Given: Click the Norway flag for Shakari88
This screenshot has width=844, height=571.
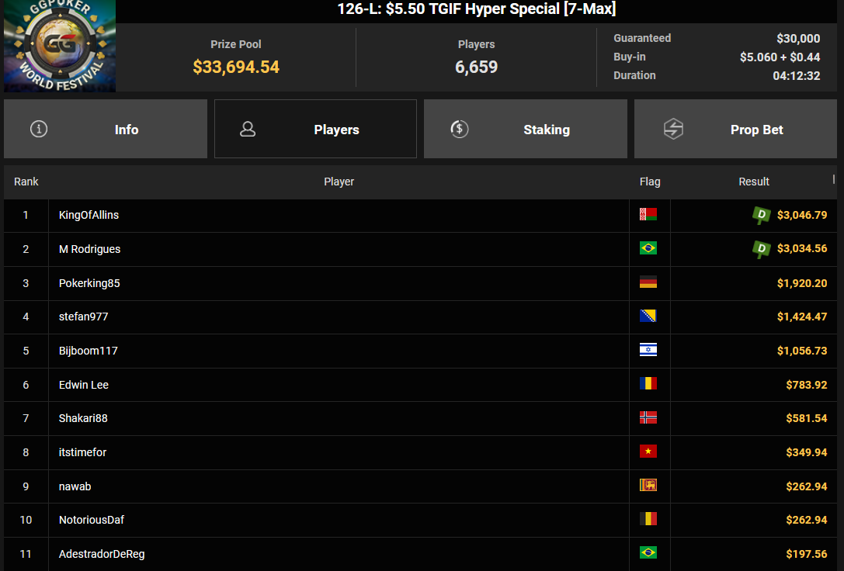Looking at the screenshot, I should coord(648,417).
